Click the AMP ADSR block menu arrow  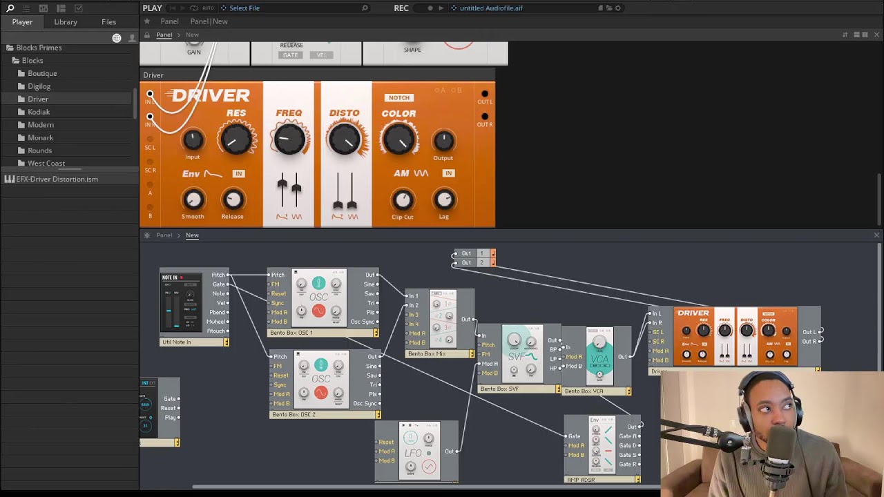[637, 480]
